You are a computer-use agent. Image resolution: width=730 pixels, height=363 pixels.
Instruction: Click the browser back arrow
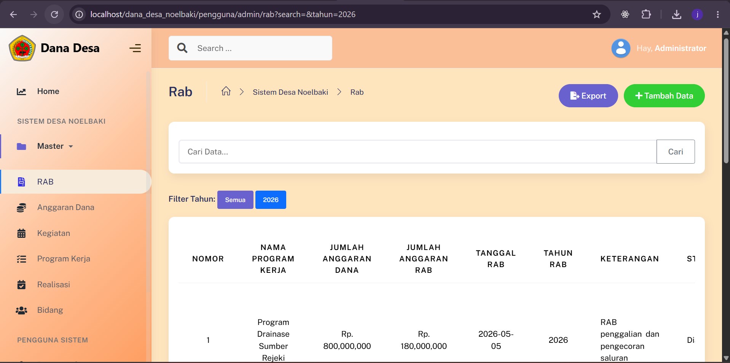tap(14, 14)
